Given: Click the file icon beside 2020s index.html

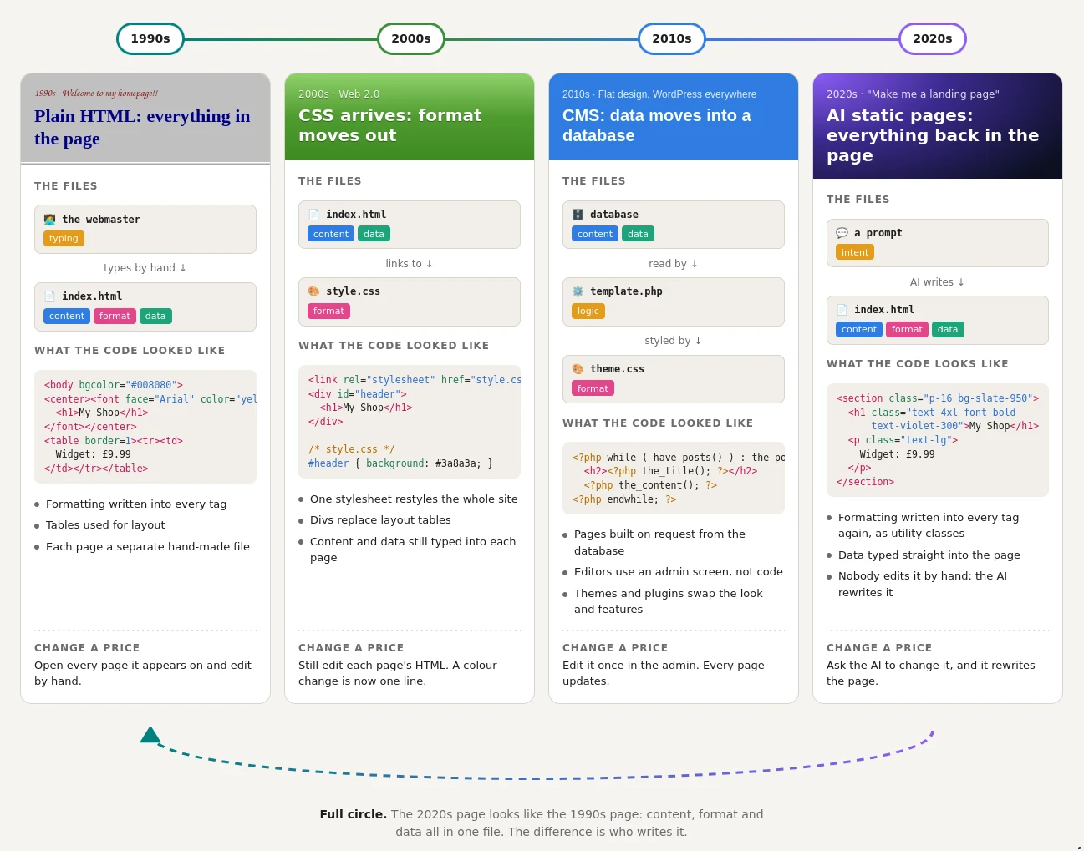Looking at the screenshot, I should click(x=842, y=310).
